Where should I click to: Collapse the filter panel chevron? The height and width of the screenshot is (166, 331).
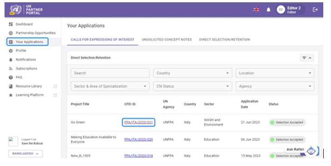310,58
